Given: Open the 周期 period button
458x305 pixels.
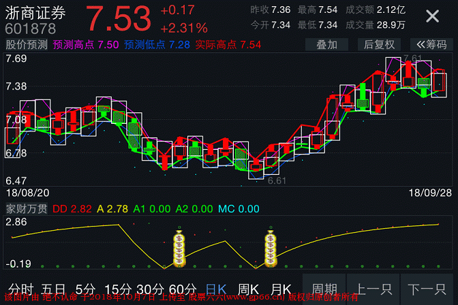Looking at the screenshot, I should click(324, 289).
